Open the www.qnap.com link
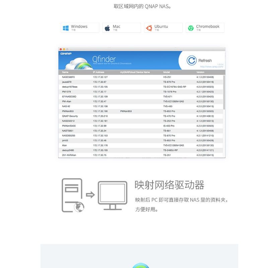The width and height of the screenshot is (268, 268). tap(211, 67)
